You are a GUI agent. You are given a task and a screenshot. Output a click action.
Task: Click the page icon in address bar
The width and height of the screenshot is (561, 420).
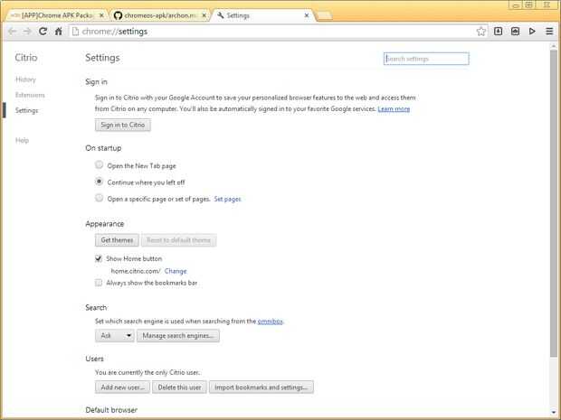(75, 32)
